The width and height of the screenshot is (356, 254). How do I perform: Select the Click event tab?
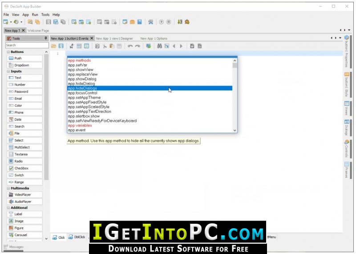59,238
